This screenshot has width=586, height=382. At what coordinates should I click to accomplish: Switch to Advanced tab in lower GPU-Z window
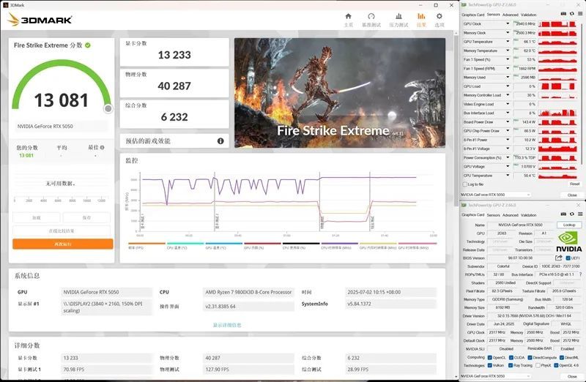click(510, 214)
